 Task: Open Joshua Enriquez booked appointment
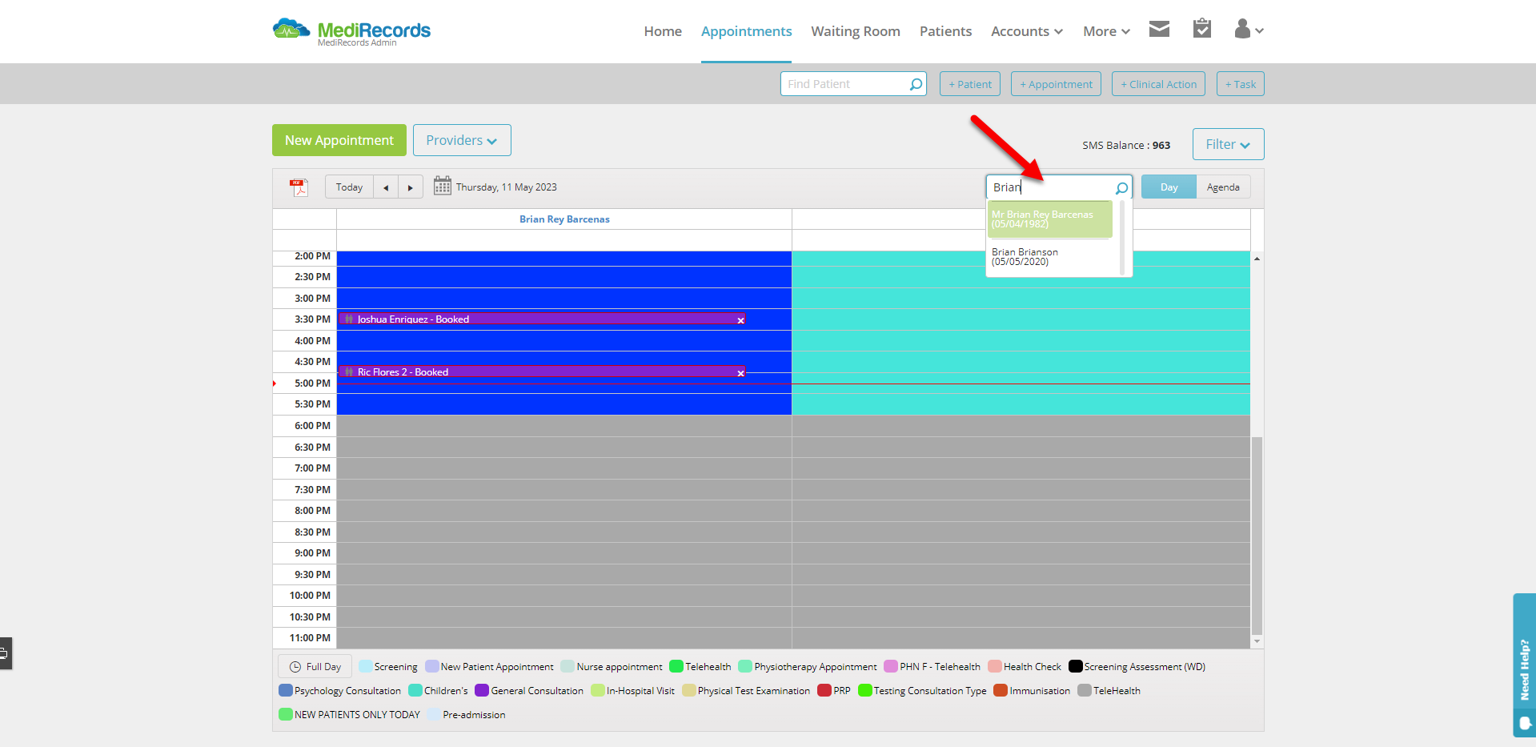tap(541, 319)
